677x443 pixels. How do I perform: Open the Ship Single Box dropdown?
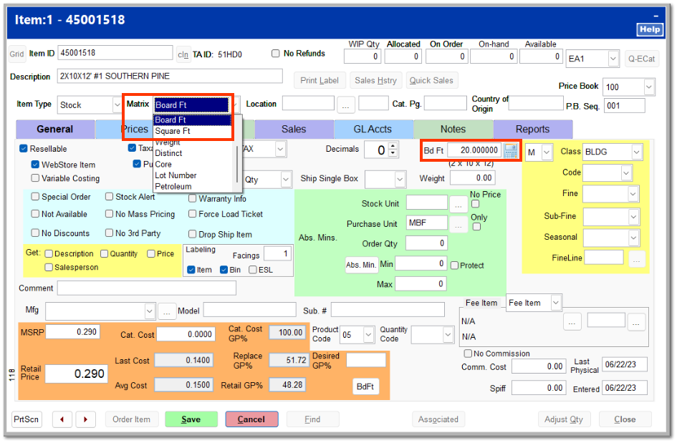click(400, 179)
